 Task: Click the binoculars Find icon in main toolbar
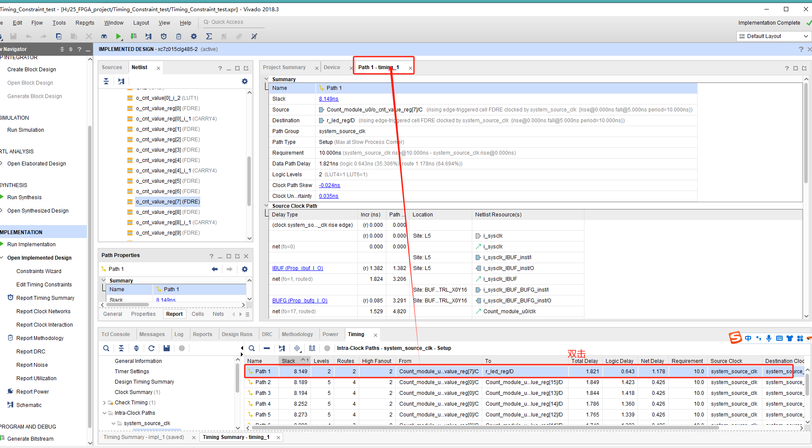pyautogui.click(x=104, y=36)
